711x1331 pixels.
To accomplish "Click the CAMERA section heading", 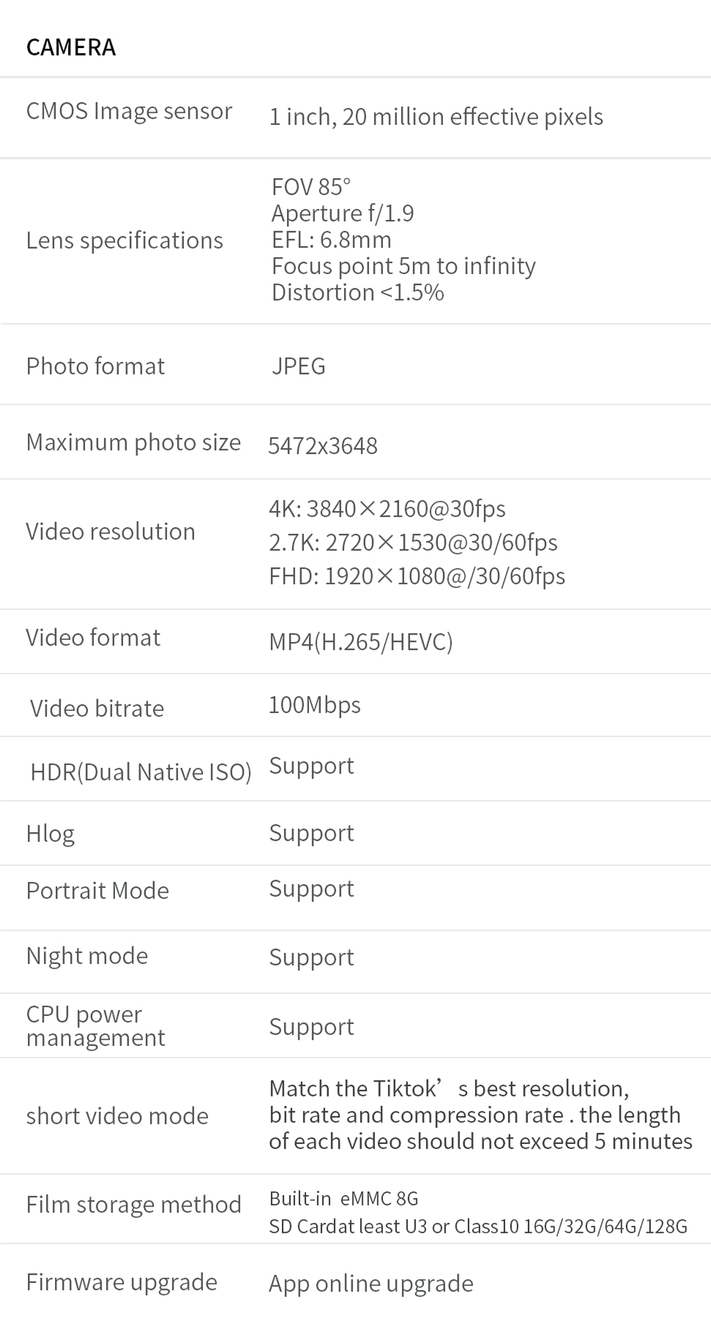I will pyautogui.click(x=71, y=47).
